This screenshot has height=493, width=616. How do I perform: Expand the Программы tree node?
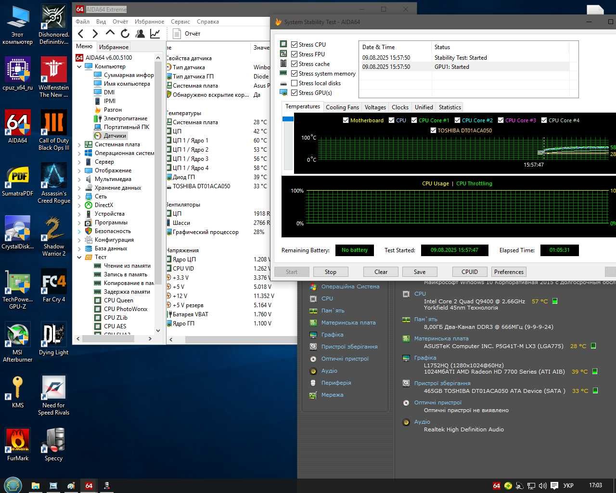click(79, 222)
